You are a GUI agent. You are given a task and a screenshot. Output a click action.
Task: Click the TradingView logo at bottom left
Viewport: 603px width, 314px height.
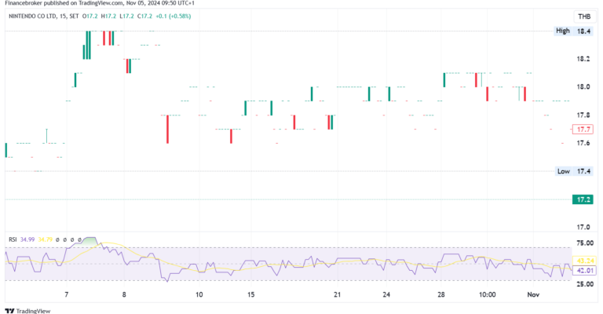[x=27, y=311]
